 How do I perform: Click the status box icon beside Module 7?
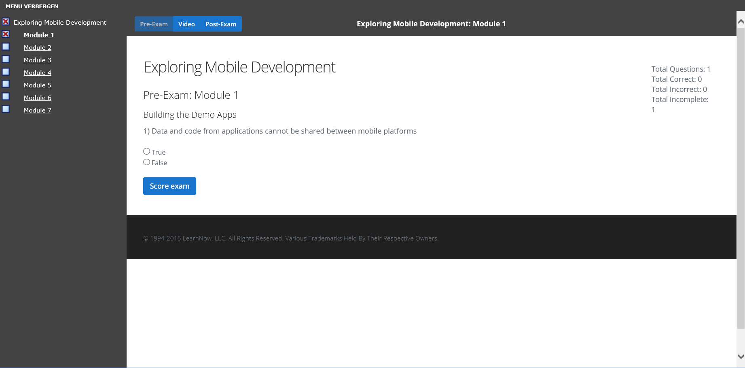(6, 109)
